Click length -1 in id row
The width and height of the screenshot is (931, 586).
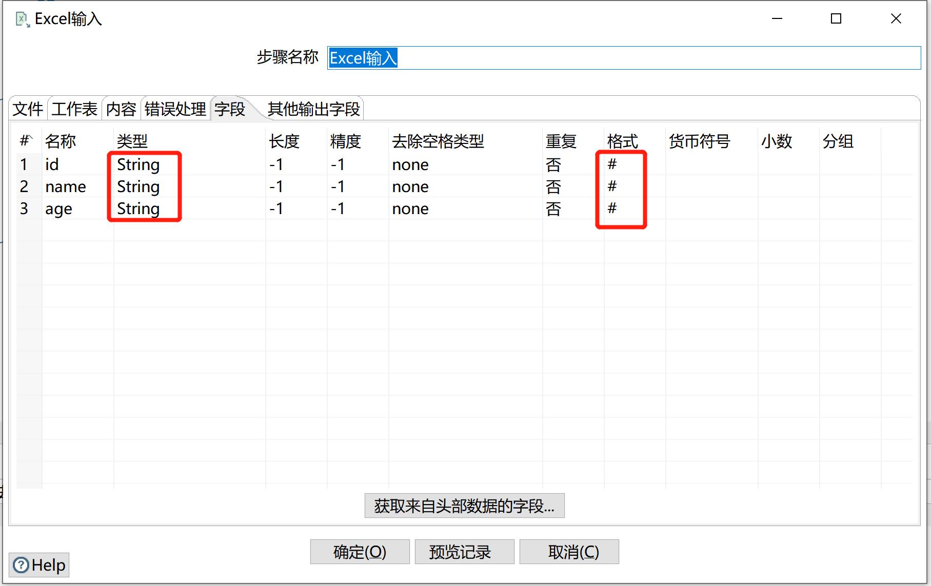[x=296, y=164]
